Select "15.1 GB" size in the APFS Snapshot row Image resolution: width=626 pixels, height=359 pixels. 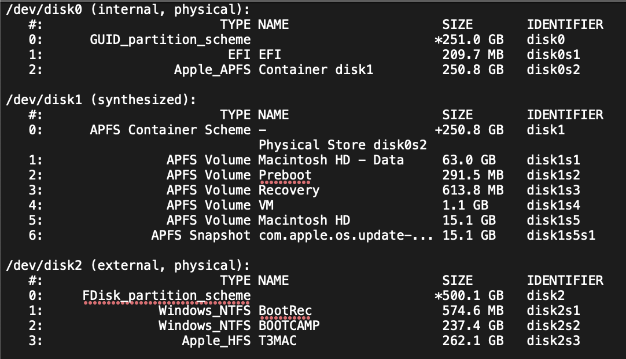[x=469, y=236]
